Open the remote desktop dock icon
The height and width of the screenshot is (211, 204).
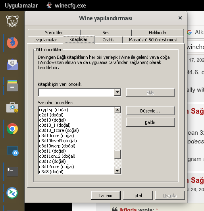pos(12,193)
